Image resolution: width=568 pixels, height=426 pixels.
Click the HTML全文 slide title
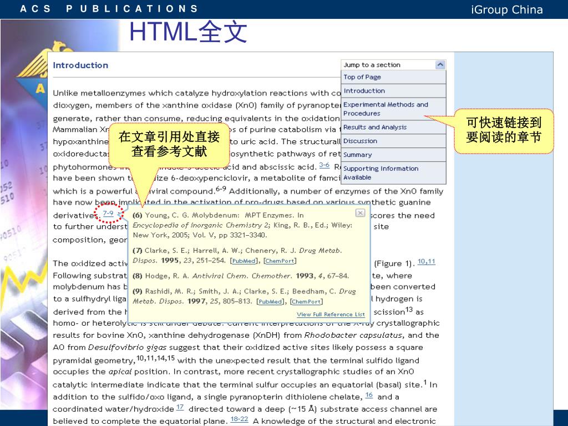pyautogui.click(x=188, y=32)
